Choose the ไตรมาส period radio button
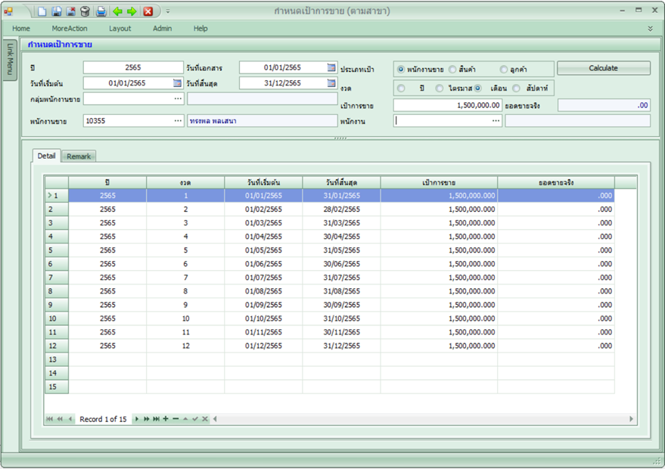The width and height of the screenshot is (665, 469). 440,89
